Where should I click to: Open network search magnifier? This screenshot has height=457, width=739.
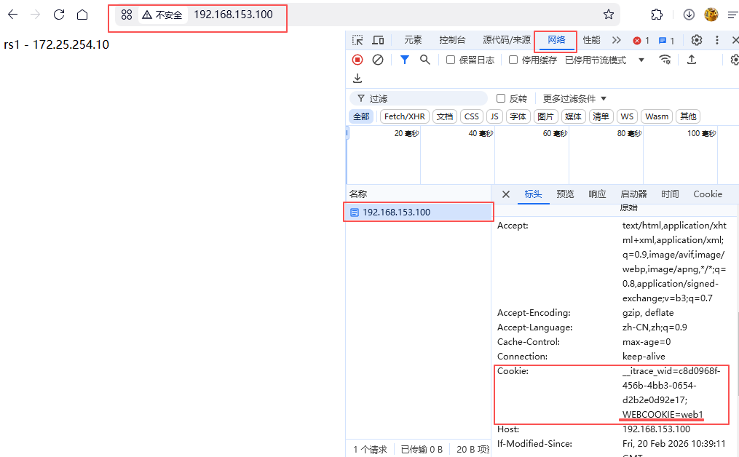click(x=424, y=60)
